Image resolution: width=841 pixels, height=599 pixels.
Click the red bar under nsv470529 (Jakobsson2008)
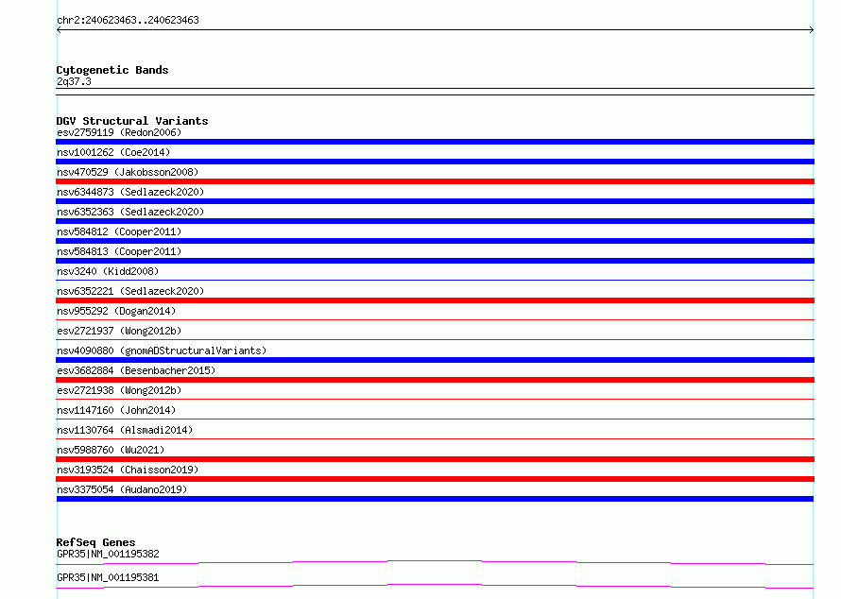pyautogui.click(x=435, y=181)
